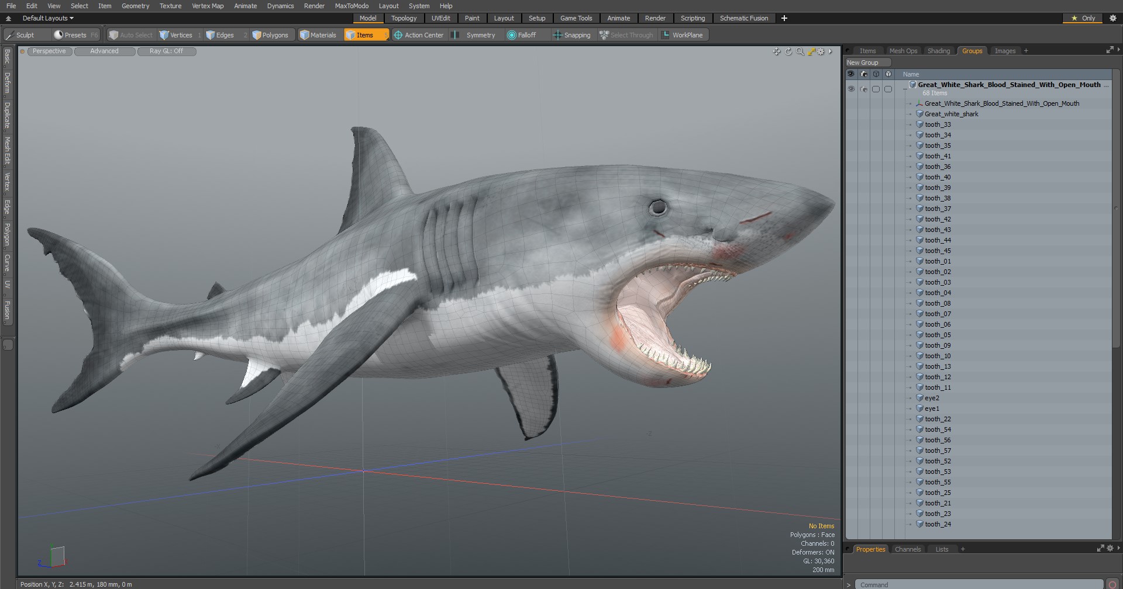Image resolution: width=1123 pixels, height=589 pixels.
Task: Open the File menu
Action: pyautogui.click(x=11, y=6)
